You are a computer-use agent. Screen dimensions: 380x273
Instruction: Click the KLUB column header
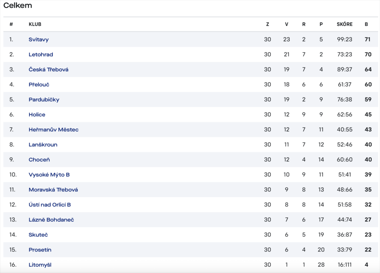pos(35,24)
